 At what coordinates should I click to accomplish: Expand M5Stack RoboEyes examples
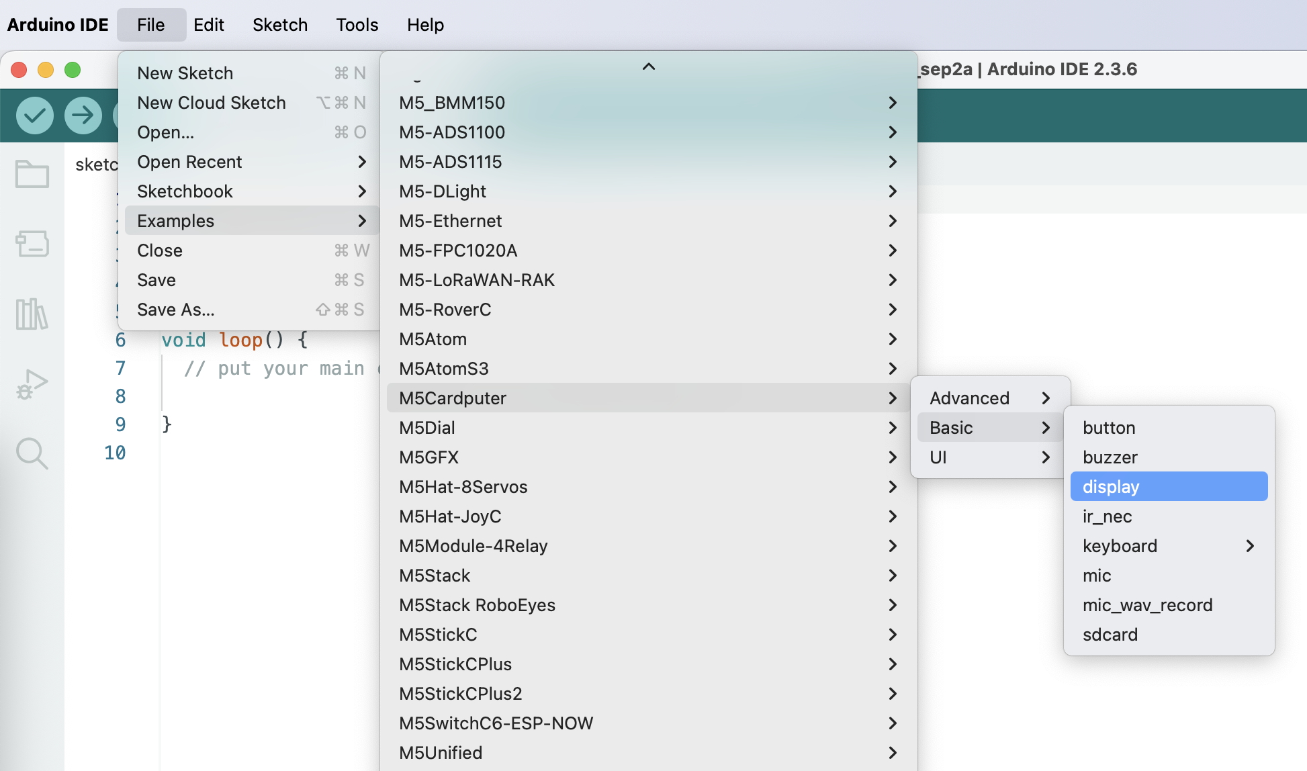coord(648,605)
